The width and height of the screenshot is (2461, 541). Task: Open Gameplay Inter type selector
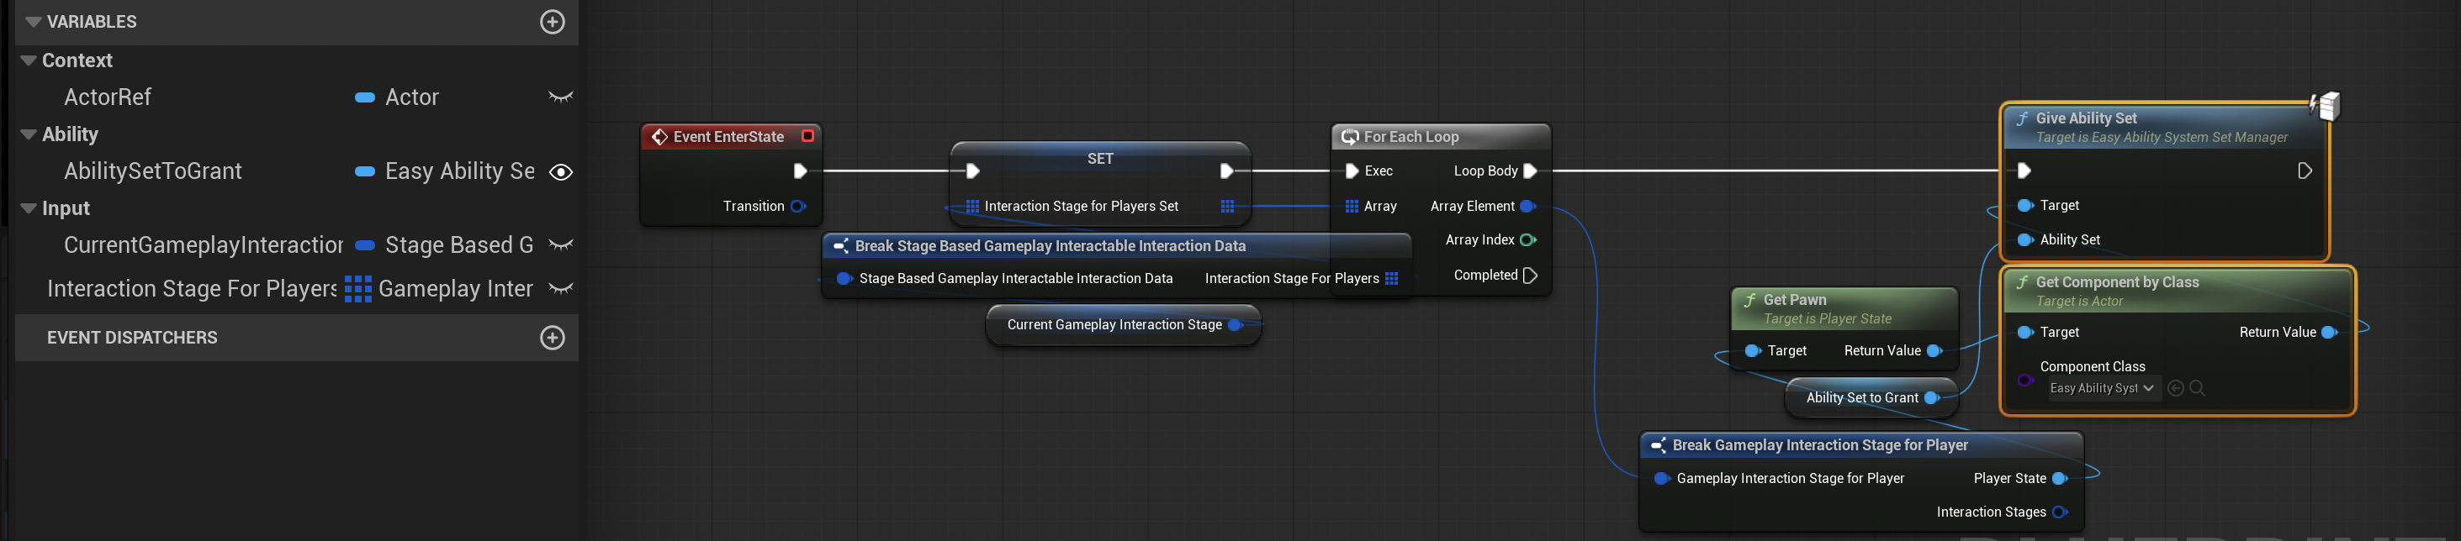456,288
